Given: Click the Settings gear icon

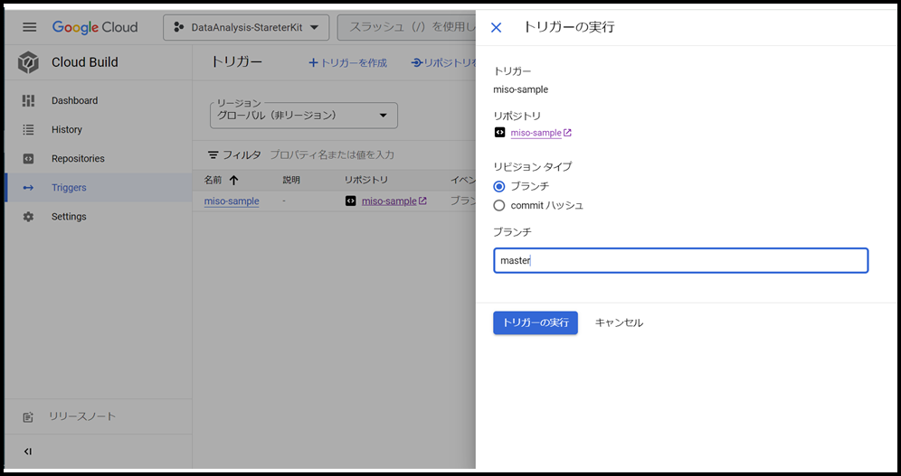Looking at the screenshot, I should (x=28, y=217).
